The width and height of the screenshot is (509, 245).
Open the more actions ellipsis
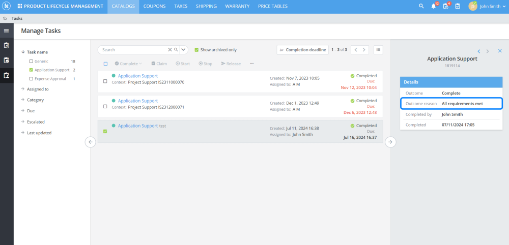(x=252, y=64)
